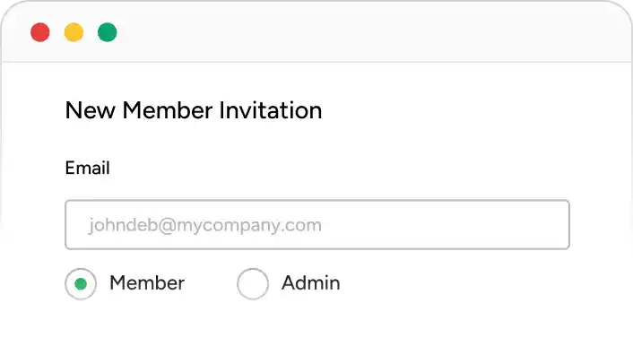Viewport: 633px width, 364px height.
Task: Click the "New Member Invitation" heading
Action: point(194,110)
